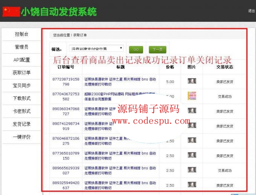Select order number 889325949420637

point(66,185)
